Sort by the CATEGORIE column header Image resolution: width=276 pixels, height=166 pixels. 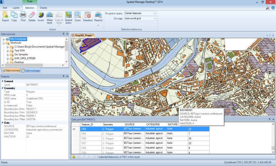(153, 124)
